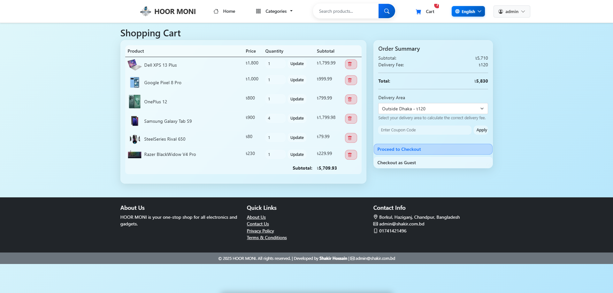
Task: Click Update for Razer BlackWidow V4 Pro
Action: click(297, 155)
